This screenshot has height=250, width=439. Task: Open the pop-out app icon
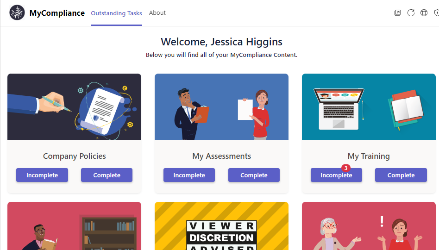pyautogui.click(x=398, y=12)
